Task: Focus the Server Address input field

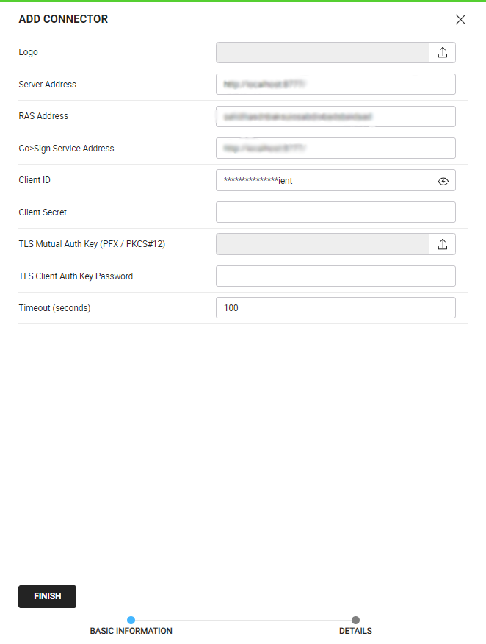Action: tap(336, 85)
